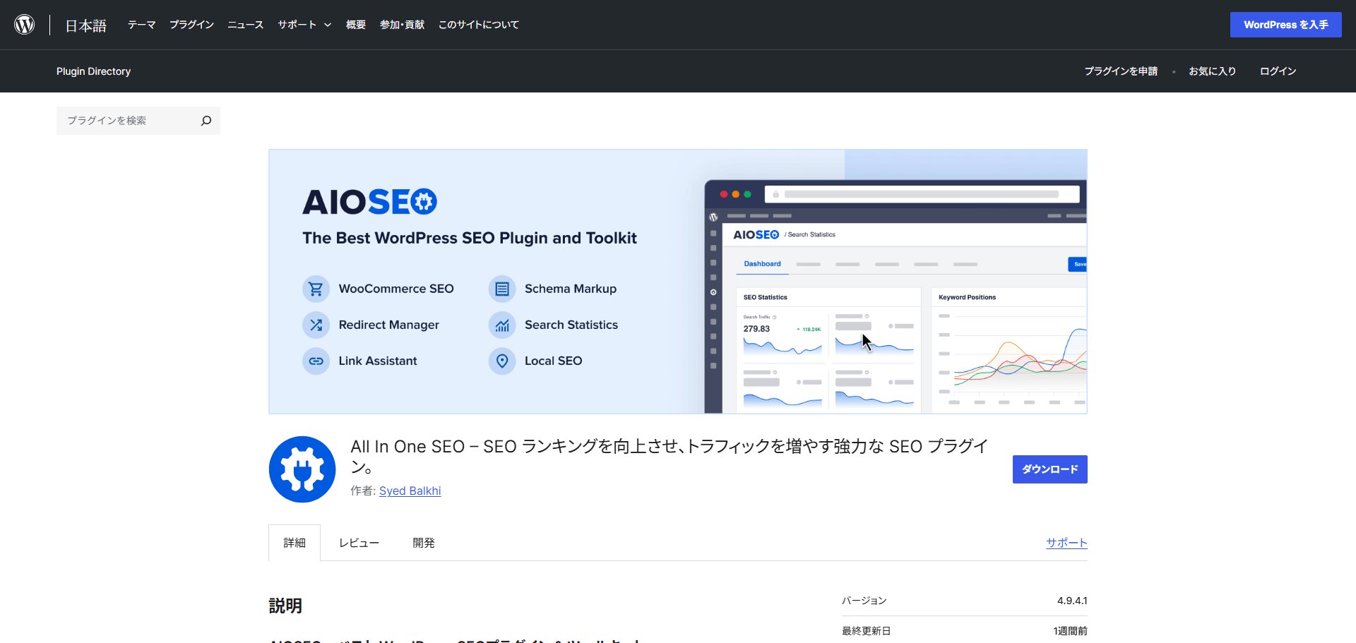The height and width of the screenshot is (643, 1356).
Task: Click the AIOSEO logo in the banner
Action: [370, 202]
